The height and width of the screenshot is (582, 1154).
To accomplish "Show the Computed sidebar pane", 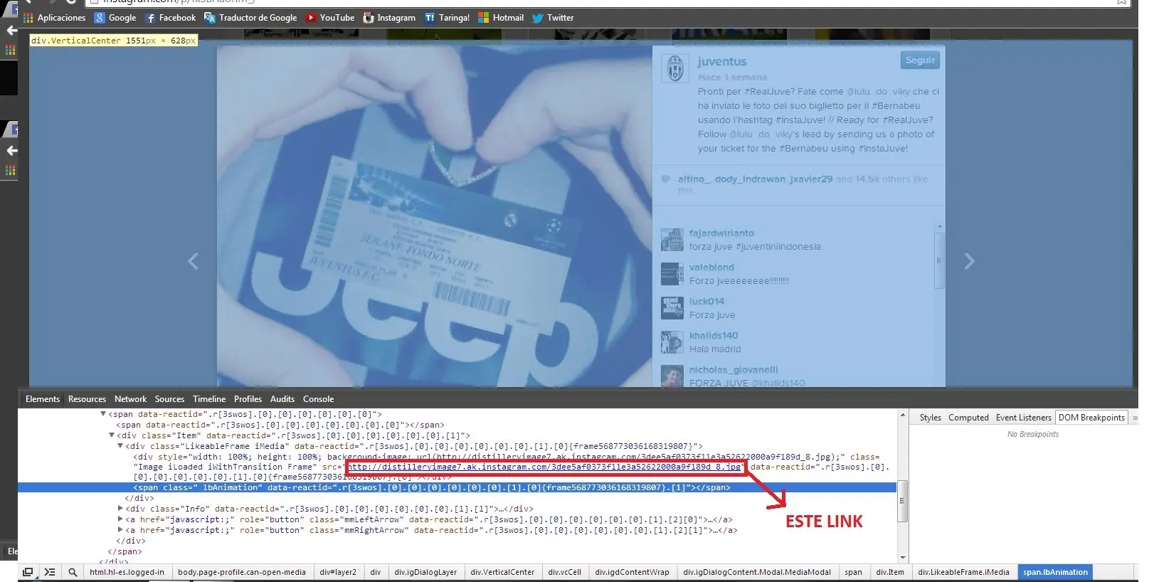I will click(x=968, y=418).
